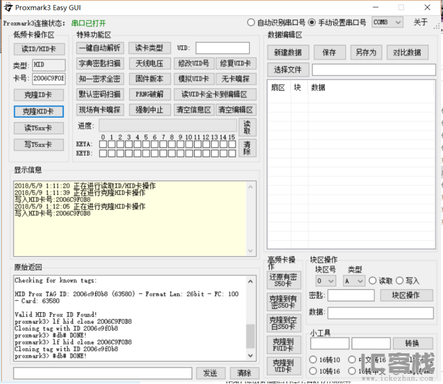The height and width of the screenshot is (384, 443).
Task: Click 强制中止 force stop button
Action: tap(149, 109)
